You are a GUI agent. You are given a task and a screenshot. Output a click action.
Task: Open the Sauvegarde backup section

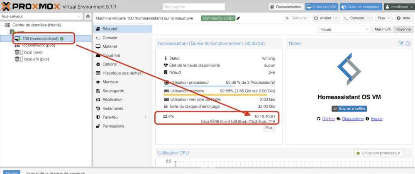pos(122,91)
